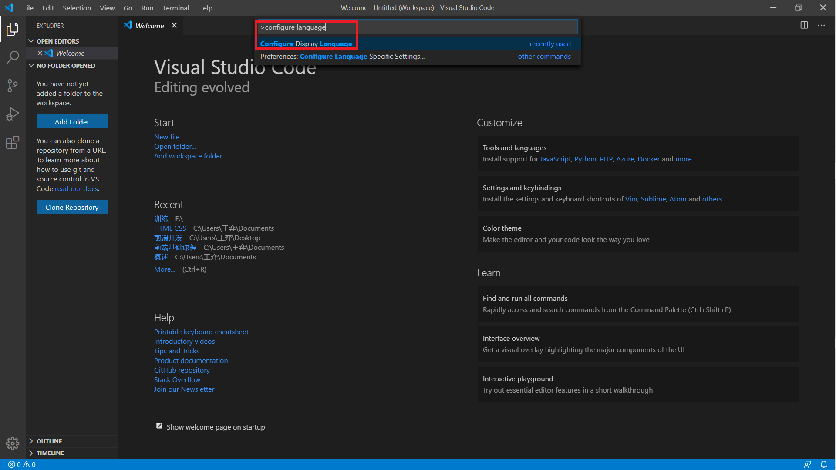Image resolution: width=836 pixels, height=470 pixels.
Task: Open the Search view in activity bar
Action: [13, 57]
